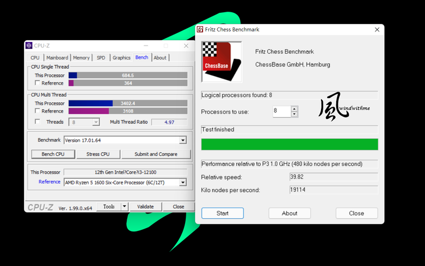This screenshot has width=425, height=266.
Task: Click the 12th Gen Intel Core i3-12100 field
Action: click(x=126, y=172)
